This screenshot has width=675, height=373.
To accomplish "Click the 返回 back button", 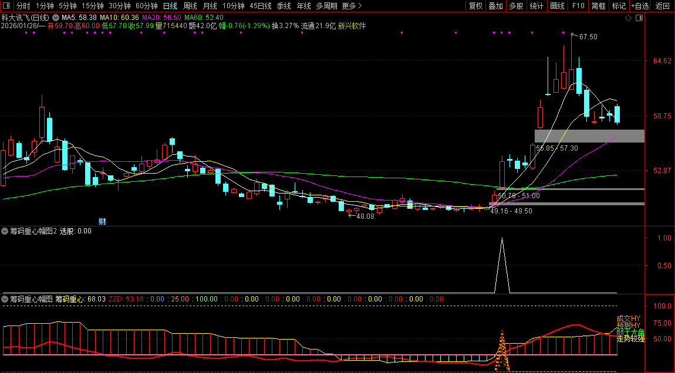I will tap(662, 6).
